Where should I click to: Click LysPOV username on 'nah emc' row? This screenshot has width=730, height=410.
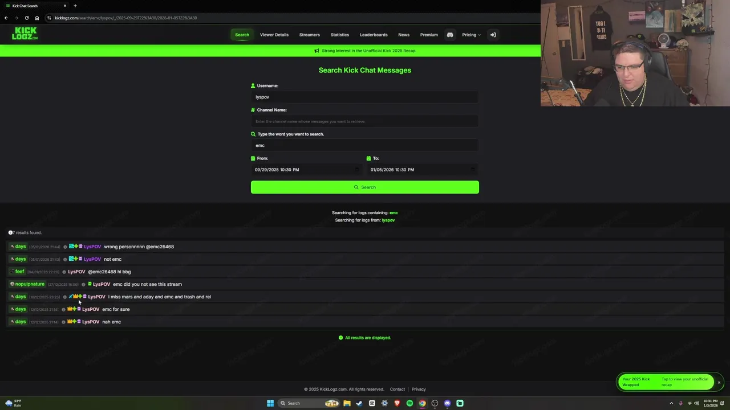[91, 322]
